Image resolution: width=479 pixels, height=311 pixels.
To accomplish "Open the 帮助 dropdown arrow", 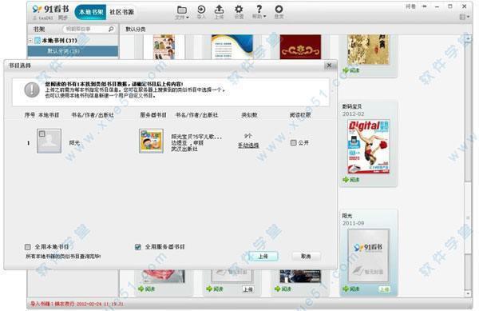I will 264,17.
